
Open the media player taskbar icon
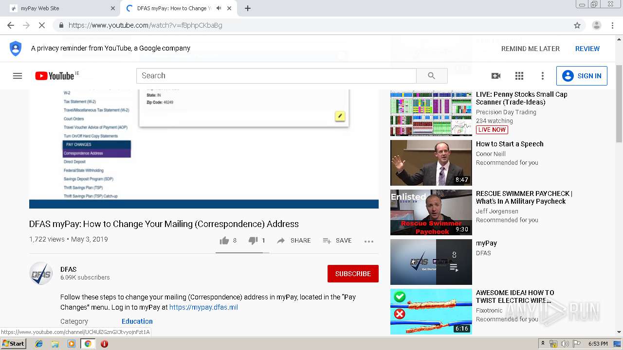[72, 344]
